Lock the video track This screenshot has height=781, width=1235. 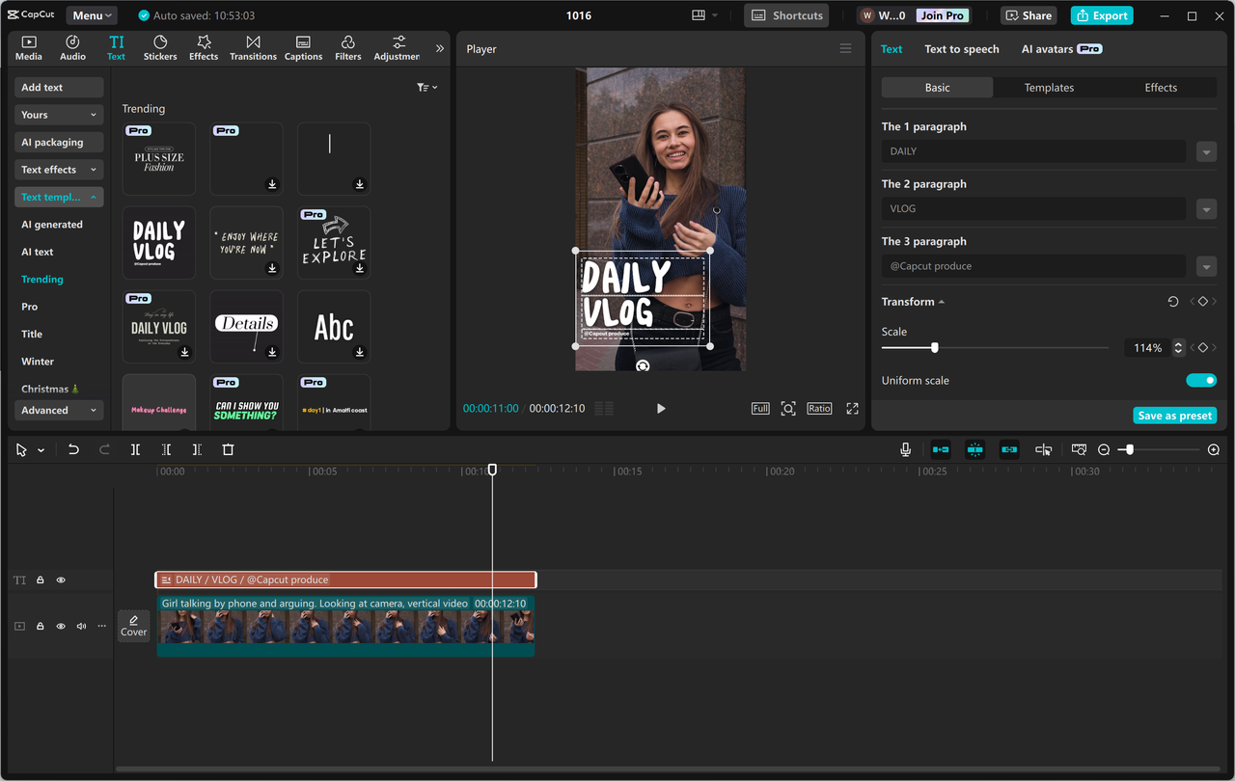pyautogui.click(x=40, y=626)
